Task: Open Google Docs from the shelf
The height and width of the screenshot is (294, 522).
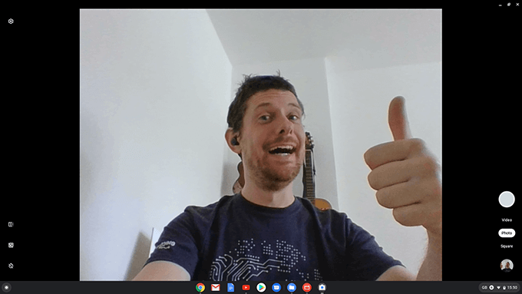Action: click(231, 287)
